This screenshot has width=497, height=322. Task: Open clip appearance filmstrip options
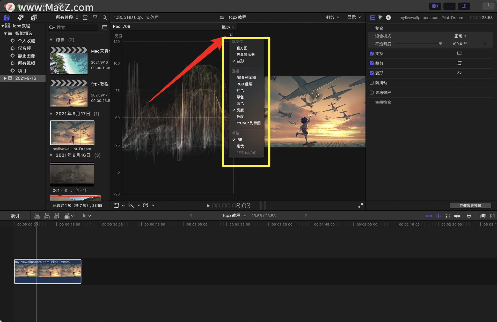click(95, 18)
